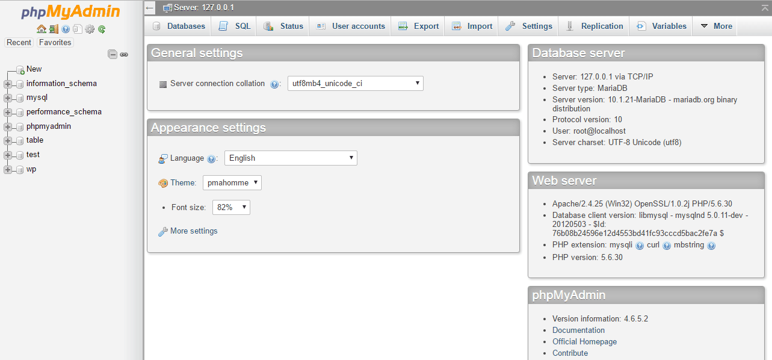The height and width of the screenshot is (360, 772).
Task: Open the Official Homepage link
Action: [x=585, y=342]
